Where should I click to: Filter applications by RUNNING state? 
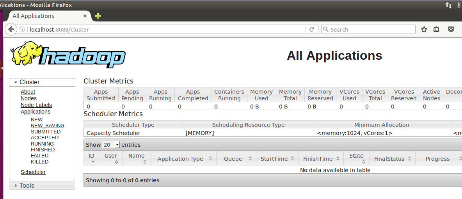point(42,144)
